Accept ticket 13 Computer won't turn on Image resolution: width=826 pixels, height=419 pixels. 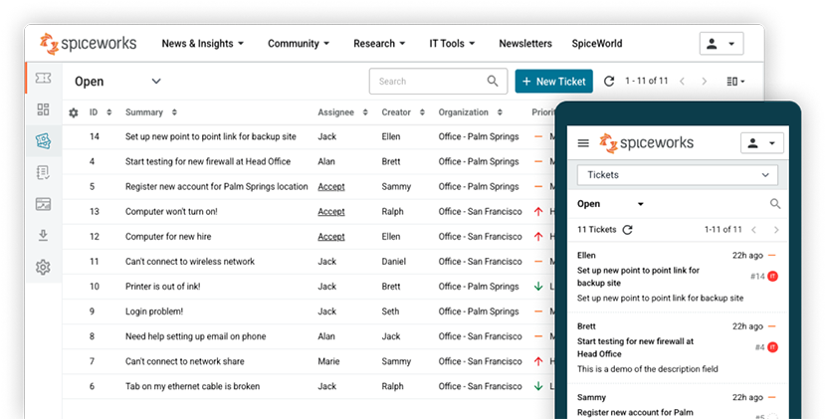click(331, 211)
